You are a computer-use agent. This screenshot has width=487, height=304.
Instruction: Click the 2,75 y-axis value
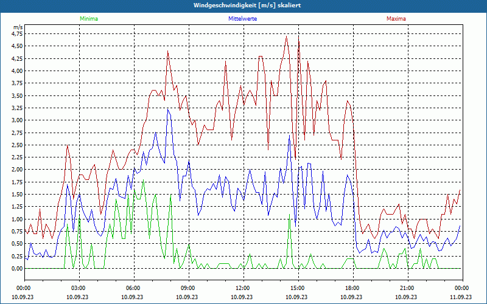coord(17,133)
